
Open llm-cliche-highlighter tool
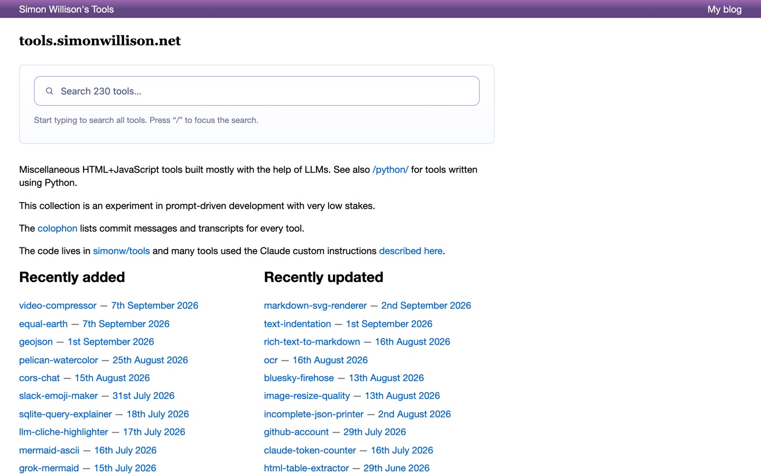(63, 432)
